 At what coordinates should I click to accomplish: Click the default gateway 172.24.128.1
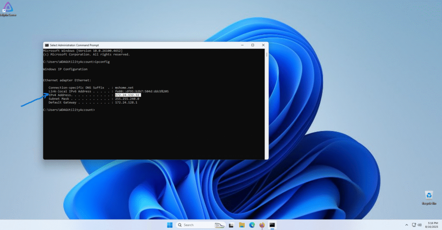(x=126, y=103)
